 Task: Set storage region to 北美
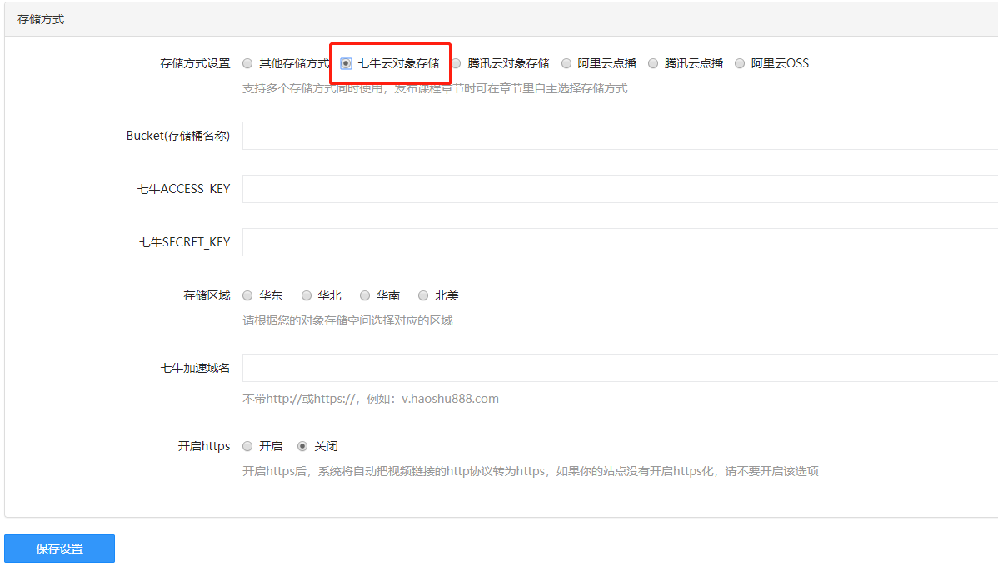(423, 295)
